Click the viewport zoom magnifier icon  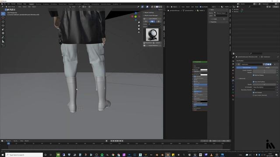[x=139, y=22]
